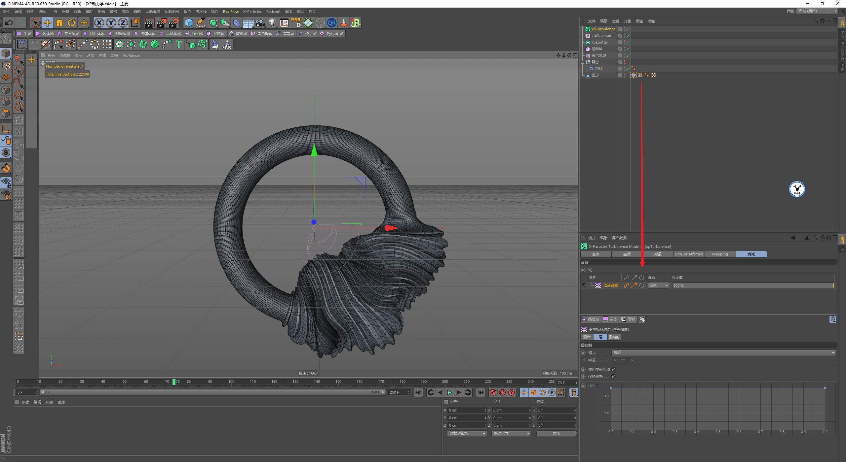
Task: Open the 普通 blend mode dropdown
Action: click(658, 285)
